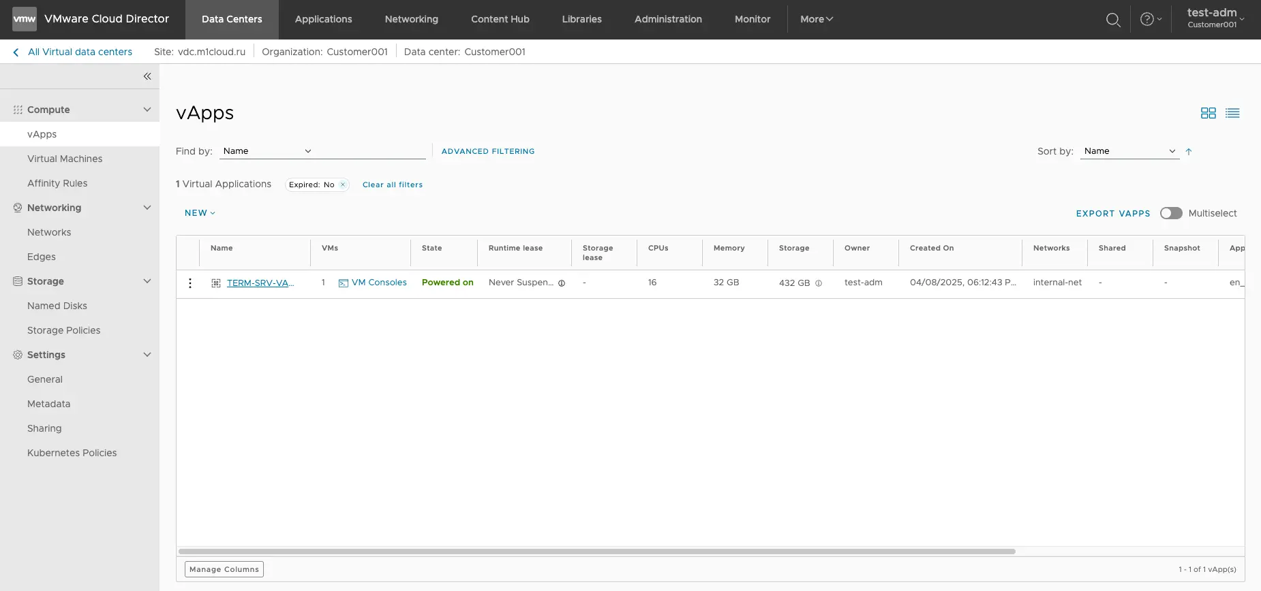The image size is (1261, 591).
Task: Select Storage Policies in sidebar
Action: click(x=64, y=330)
